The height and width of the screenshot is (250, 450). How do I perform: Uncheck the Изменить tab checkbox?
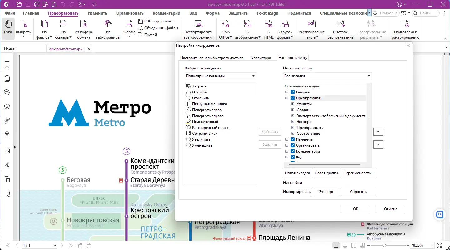[x=293, y=139]
